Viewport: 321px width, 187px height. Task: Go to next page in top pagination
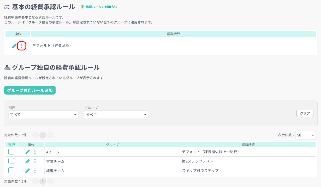[50, 135]
